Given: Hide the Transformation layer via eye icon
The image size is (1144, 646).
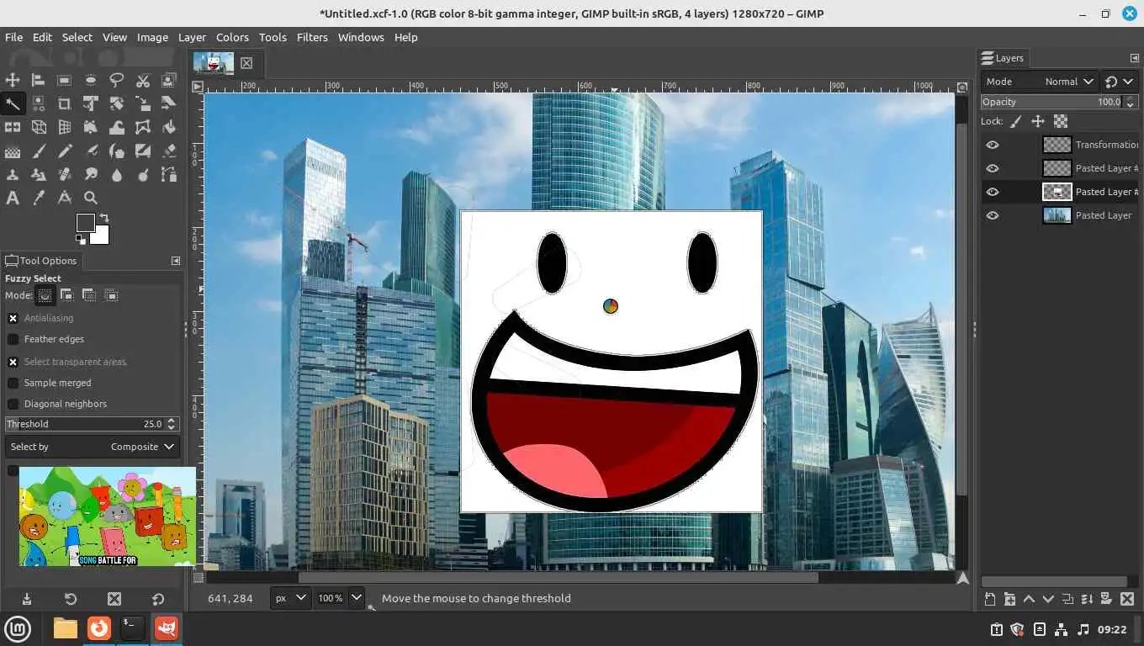Looking at the screenshot, I should click(993, 145).
